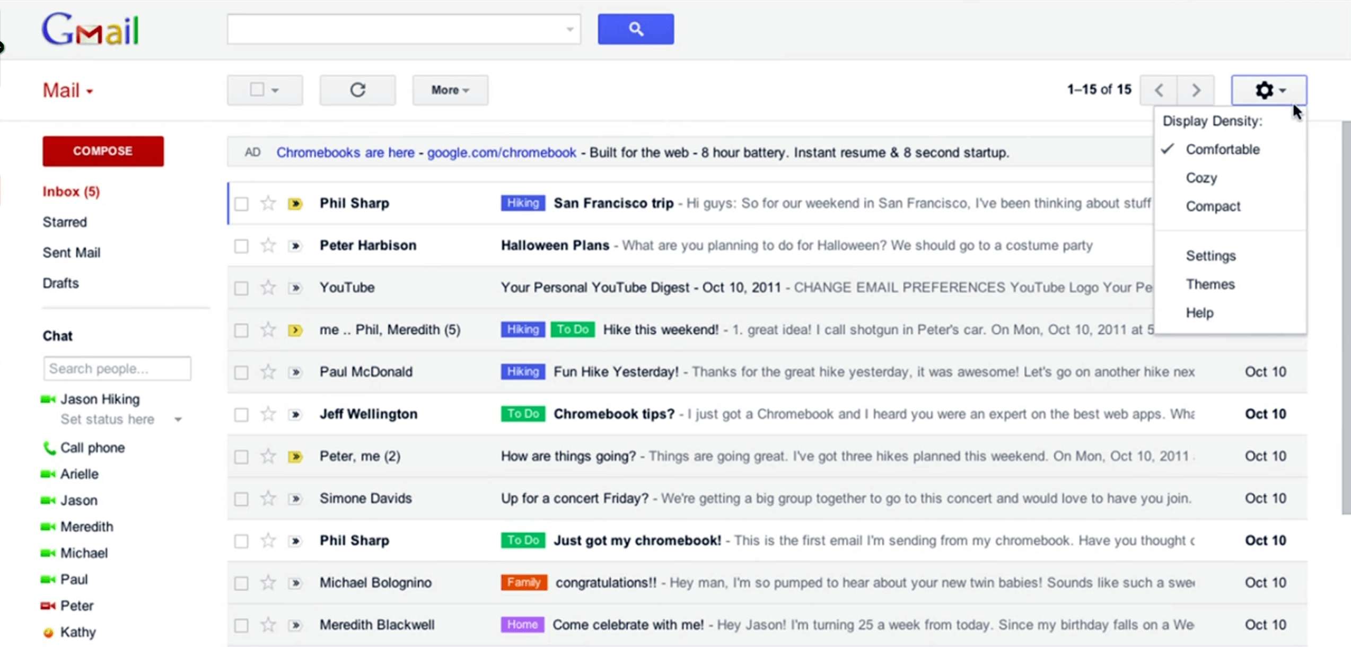Click the blue search magnifier button
Screen dimensions: 1351x647
point(635,29)
